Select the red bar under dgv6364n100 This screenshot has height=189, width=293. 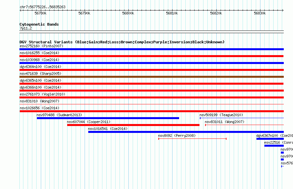click(151, 70)
